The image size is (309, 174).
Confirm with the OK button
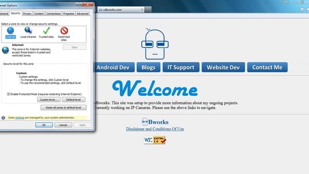click(x=44, y=125)
